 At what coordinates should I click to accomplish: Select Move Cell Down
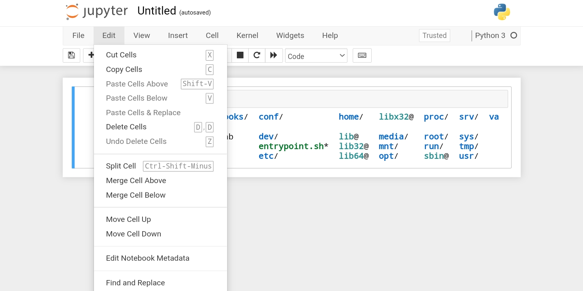click(x=133, y=234)
